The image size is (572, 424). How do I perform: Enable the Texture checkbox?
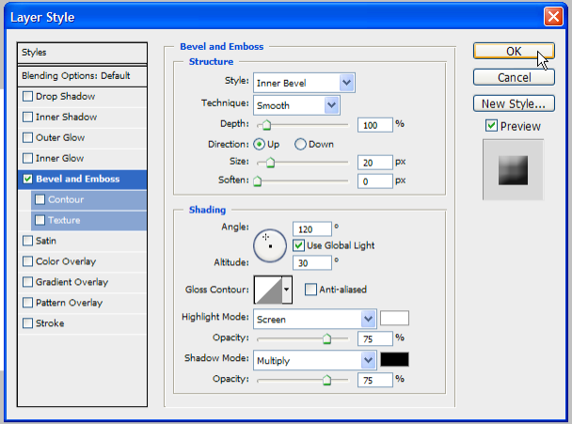point(40,220)
